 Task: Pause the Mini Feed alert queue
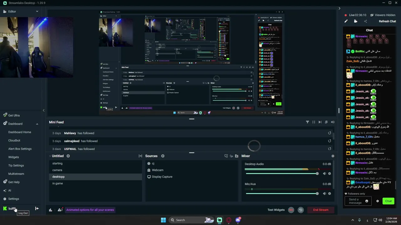314,122
